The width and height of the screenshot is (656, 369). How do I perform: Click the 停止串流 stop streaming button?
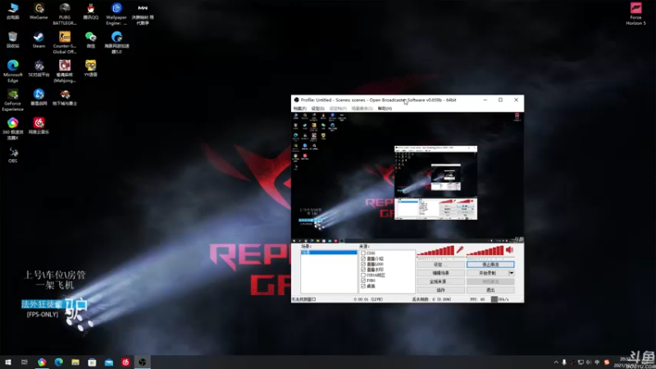click(490, 264)
